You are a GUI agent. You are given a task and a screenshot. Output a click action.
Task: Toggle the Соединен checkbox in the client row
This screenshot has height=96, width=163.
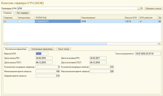5,21
